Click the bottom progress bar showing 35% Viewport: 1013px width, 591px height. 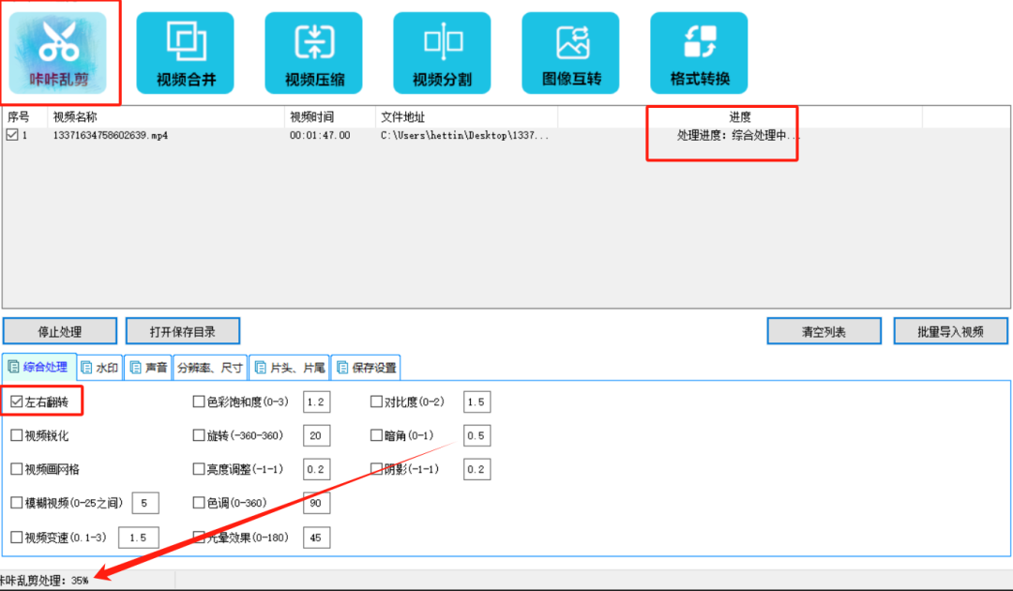tap(42, 580)
